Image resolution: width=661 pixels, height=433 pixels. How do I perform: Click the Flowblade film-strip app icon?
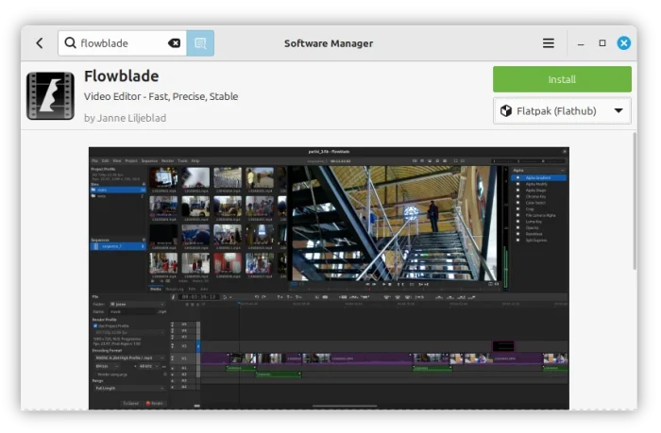(51, 96)
